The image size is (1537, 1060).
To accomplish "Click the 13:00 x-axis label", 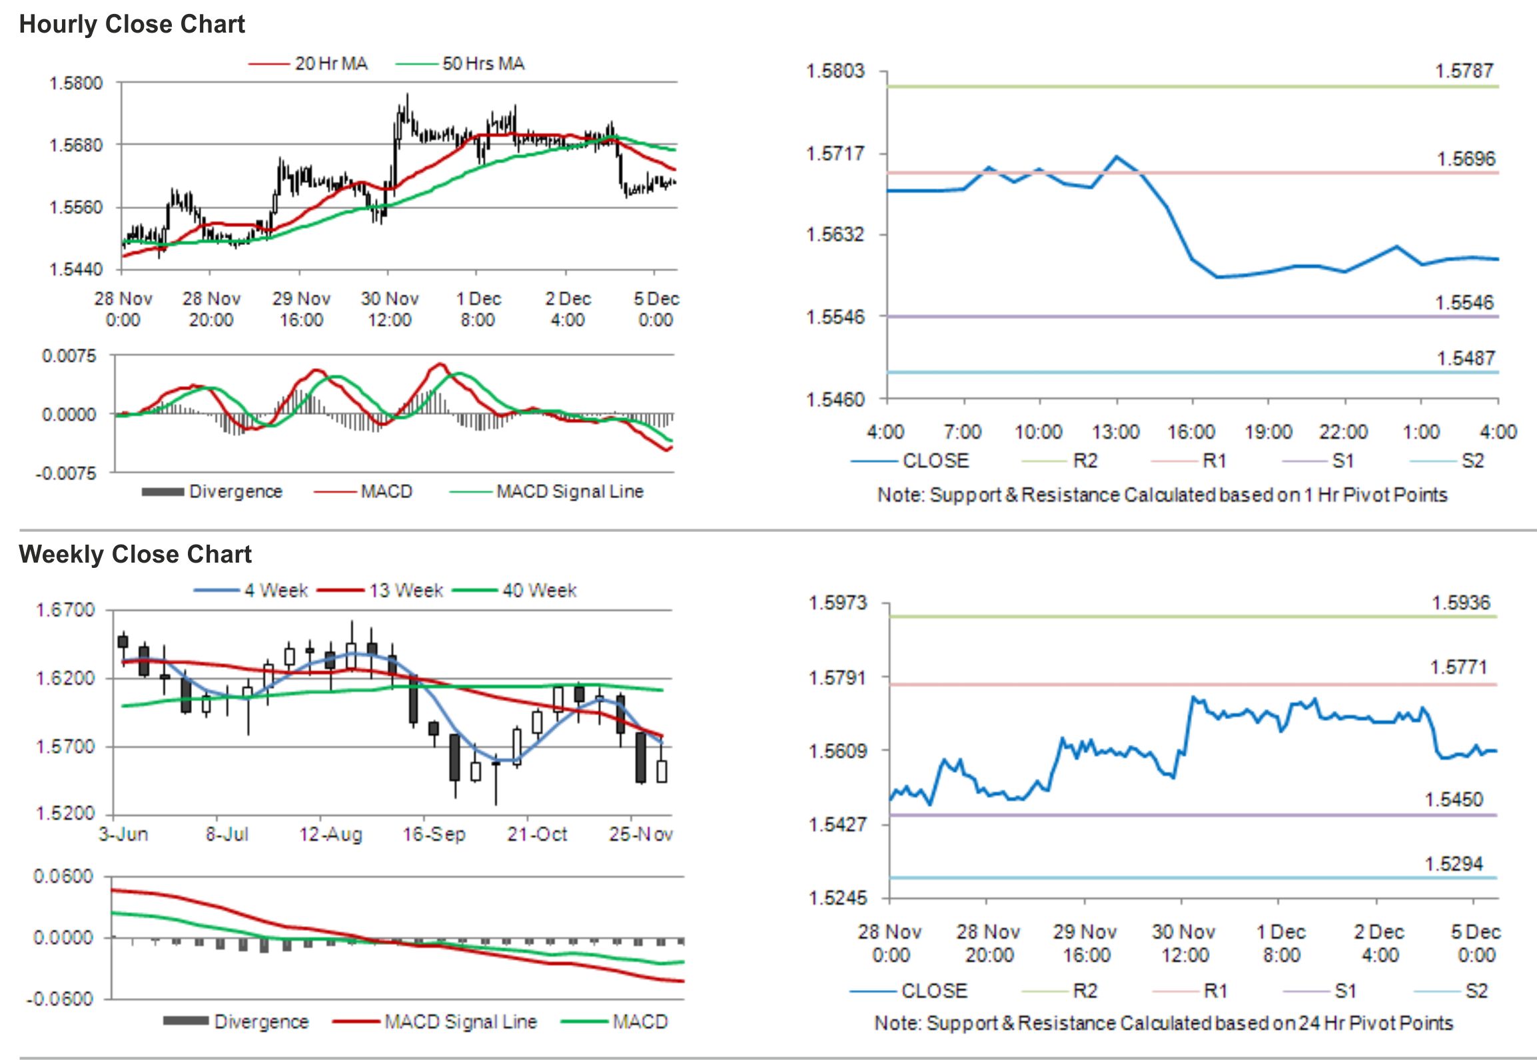I will pyautogui.click(x=1115, y=432).
